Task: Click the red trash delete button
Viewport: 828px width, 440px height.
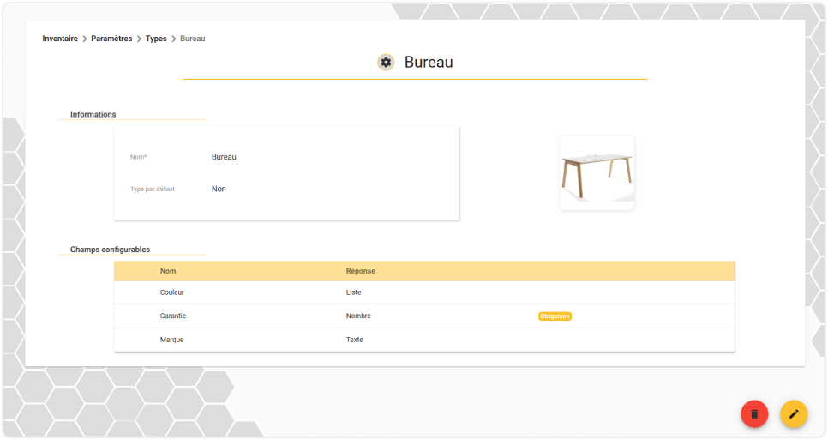Action: [x=754, y=414]
